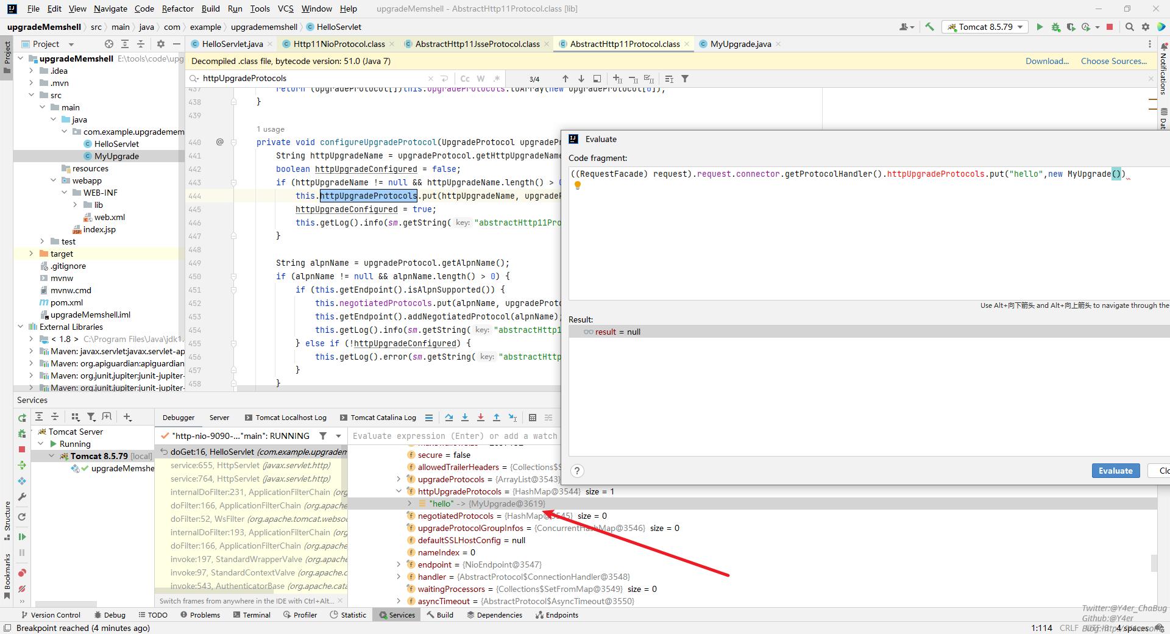Image resolution: width=1170 pixels, height=634 pixels.
Task: Open the Evaluate dialog help button
Action: pos(577,471)
